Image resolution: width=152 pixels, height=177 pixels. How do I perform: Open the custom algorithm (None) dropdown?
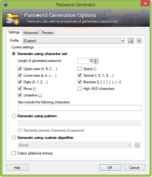point(75,145)
